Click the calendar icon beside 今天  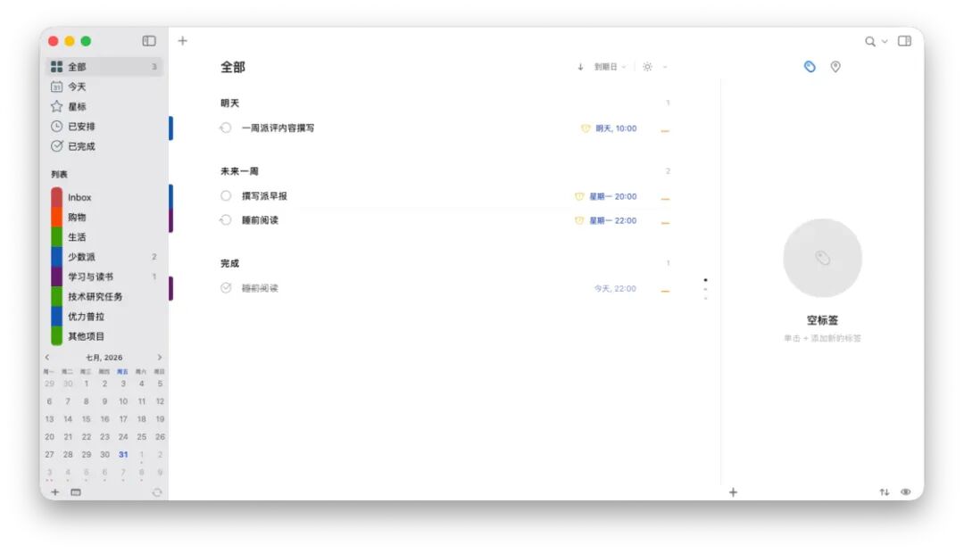[x=56, y=87]
